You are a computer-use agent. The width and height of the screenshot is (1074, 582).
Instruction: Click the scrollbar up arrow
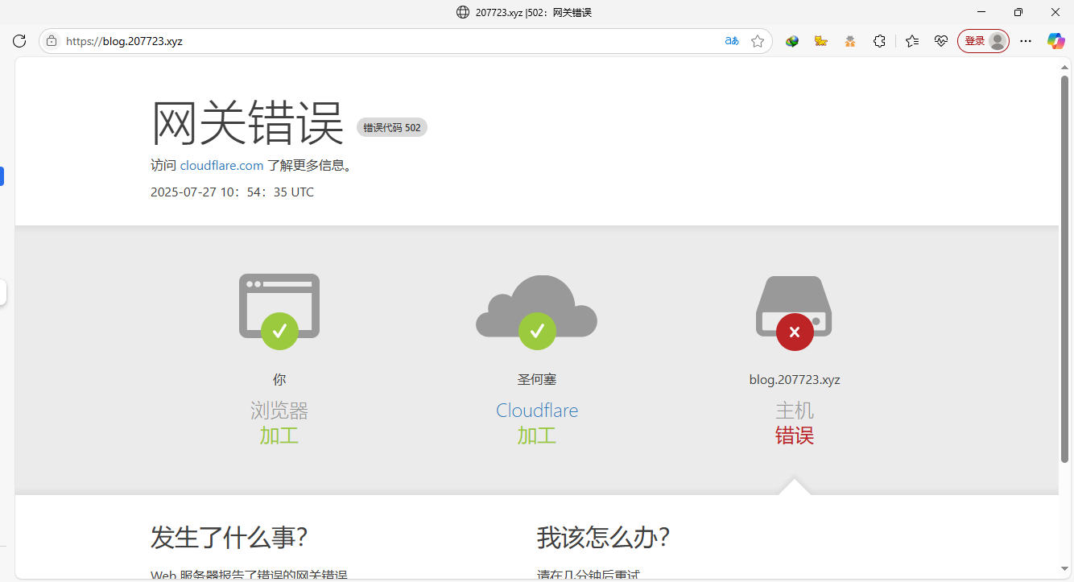[x=1064, y=66]
